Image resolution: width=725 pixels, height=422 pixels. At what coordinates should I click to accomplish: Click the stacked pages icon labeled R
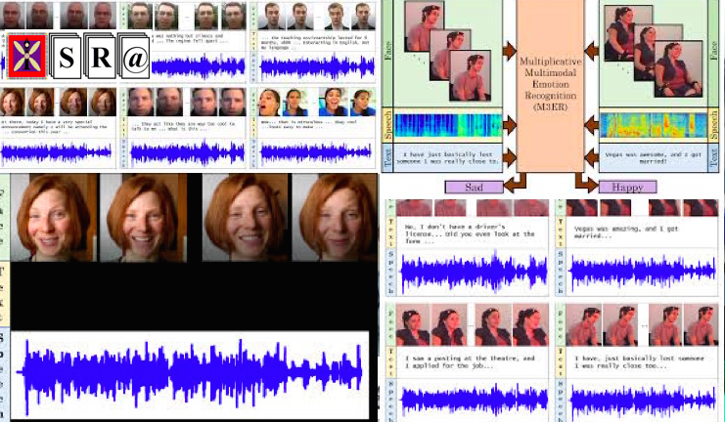(x=100, y=56)
